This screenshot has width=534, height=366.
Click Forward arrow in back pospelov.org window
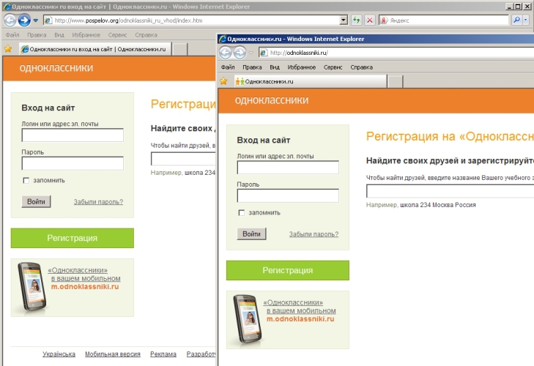pos(24,20)
